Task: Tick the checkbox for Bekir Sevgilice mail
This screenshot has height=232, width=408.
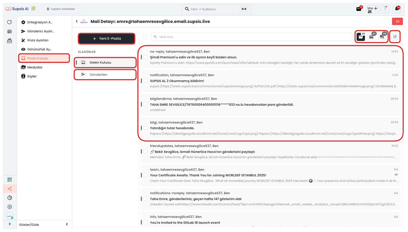Action: click(x=146, y=151)
